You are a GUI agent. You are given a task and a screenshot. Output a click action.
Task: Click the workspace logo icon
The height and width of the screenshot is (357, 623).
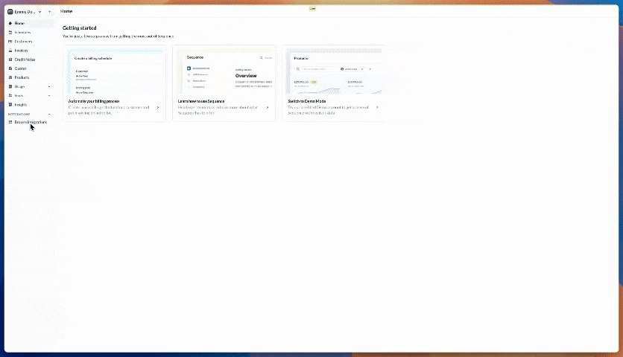coord(10,12)
